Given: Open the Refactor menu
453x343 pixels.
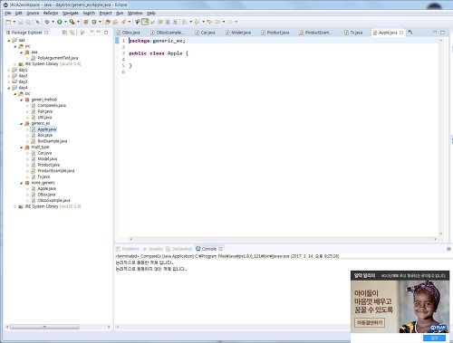Looking at the screenshot, I should coord(51,14).
